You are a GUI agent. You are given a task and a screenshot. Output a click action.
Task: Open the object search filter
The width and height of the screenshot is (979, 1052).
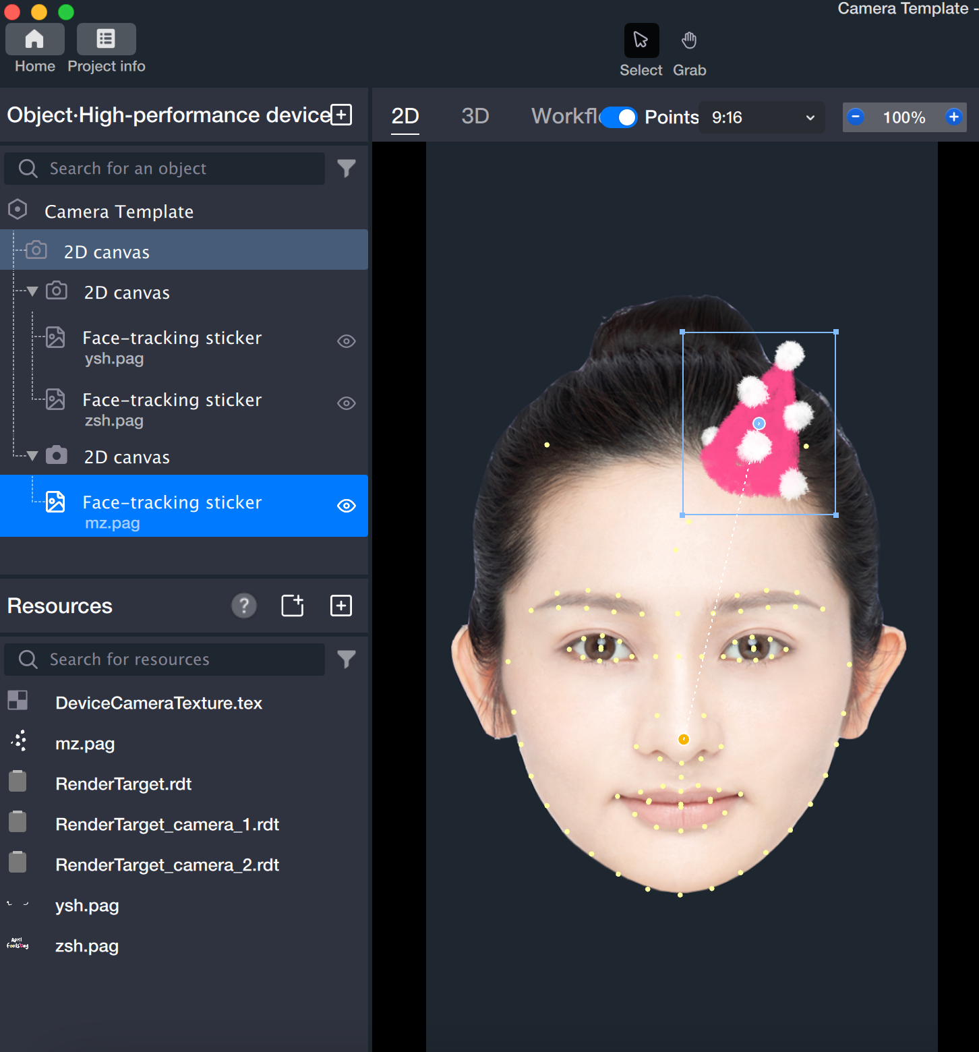point(346,169)
